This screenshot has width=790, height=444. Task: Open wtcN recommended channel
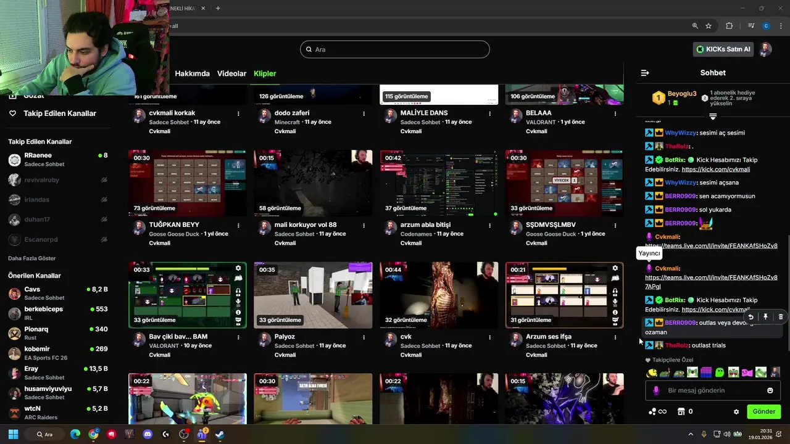pyautogui.click(x=58, y=413)
